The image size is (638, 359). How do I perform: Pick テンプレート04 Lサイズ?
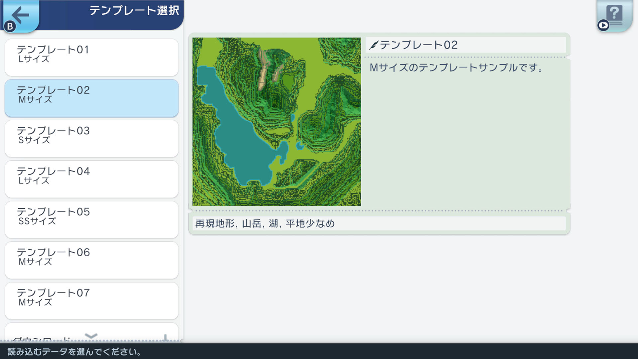click(91, 179)
